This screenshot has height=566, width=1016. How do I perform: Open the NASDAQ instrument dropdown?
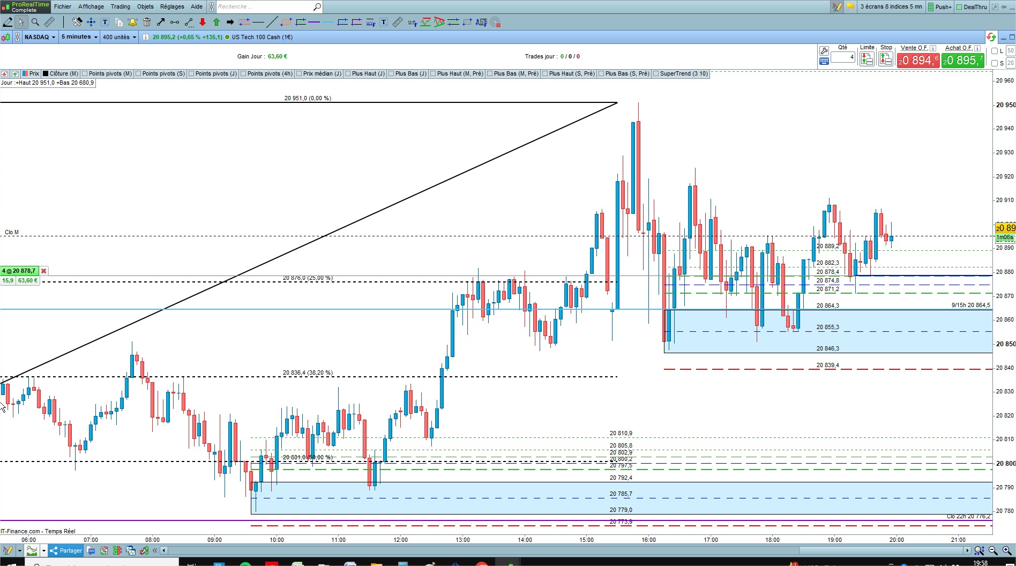coord(40,37)
